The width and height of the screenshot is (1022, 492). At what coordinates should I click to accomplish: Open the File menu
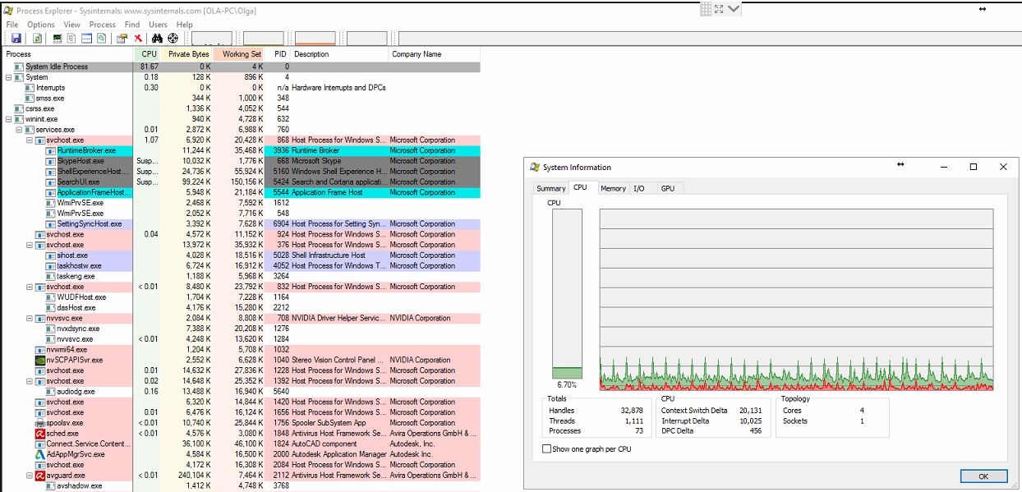12,25
